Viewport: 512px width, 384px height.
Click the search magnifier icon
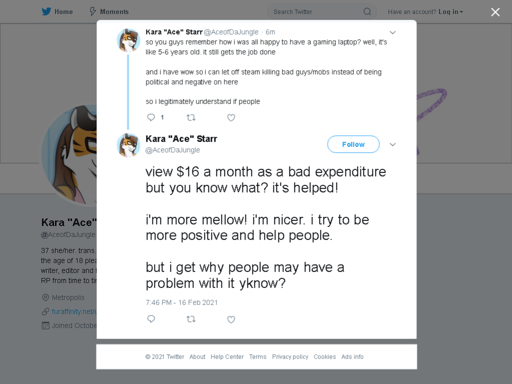[367, 12]
